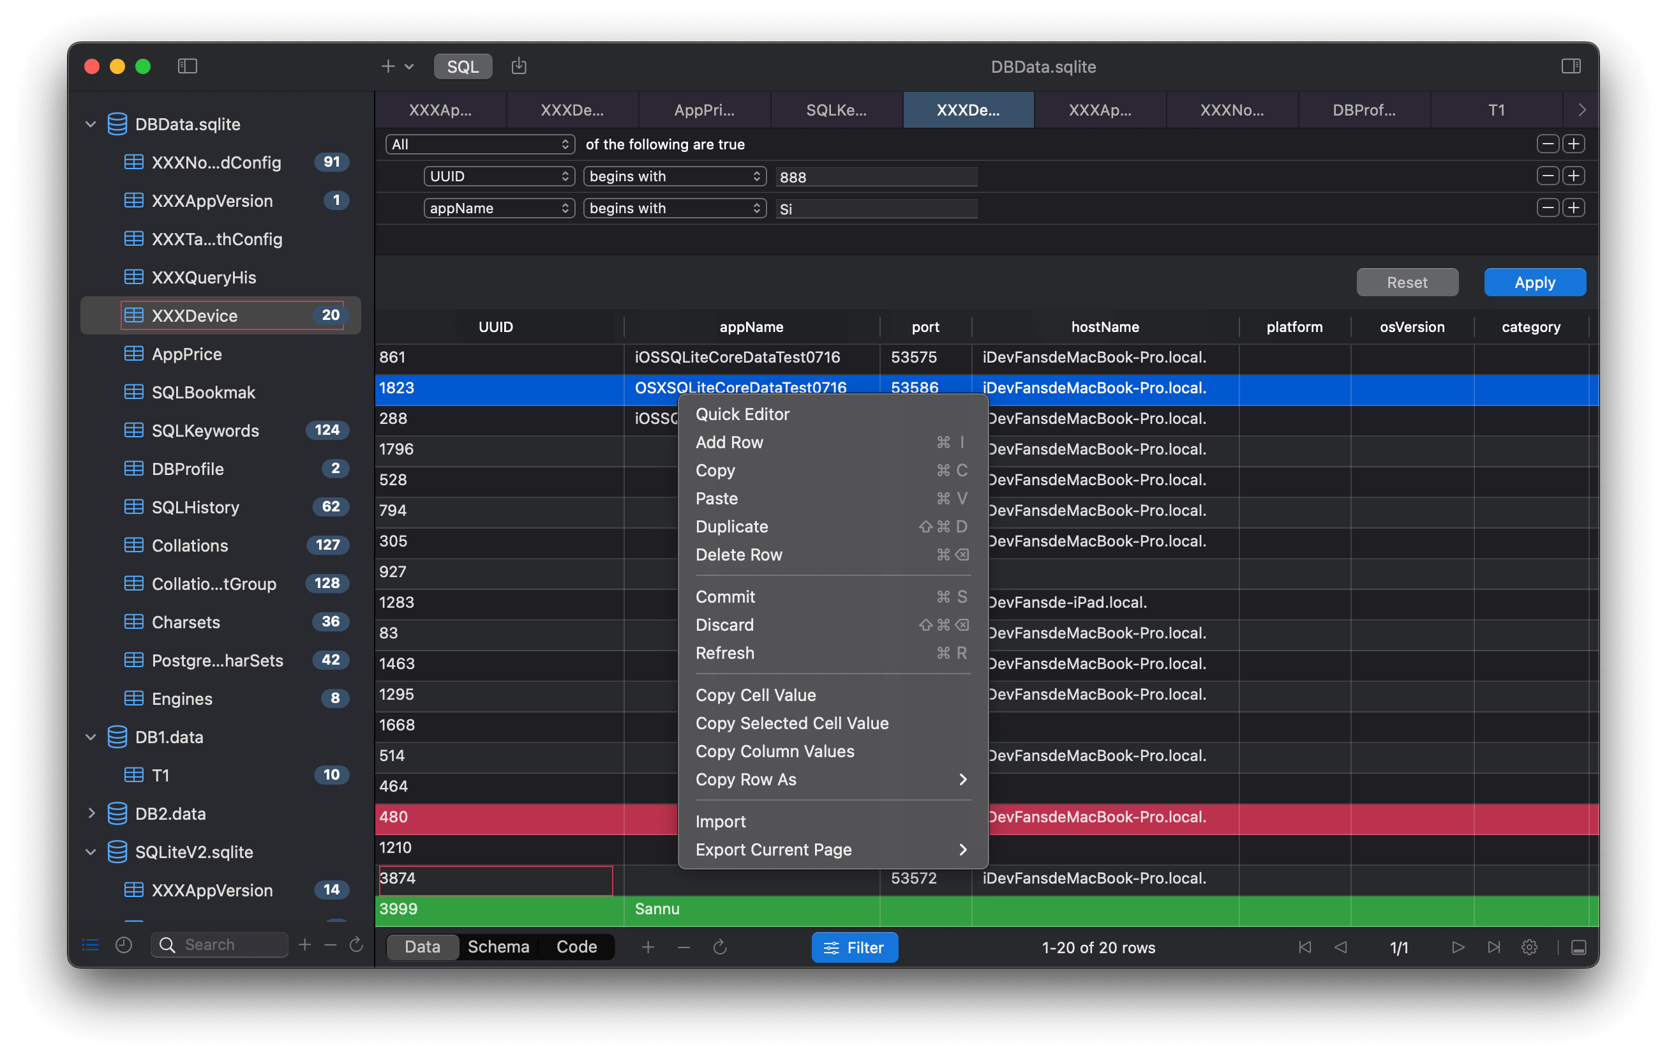Viewport: 1667px width, 1056px height.
Task: Open the UUID column dropdown
Action: point(498,176)
